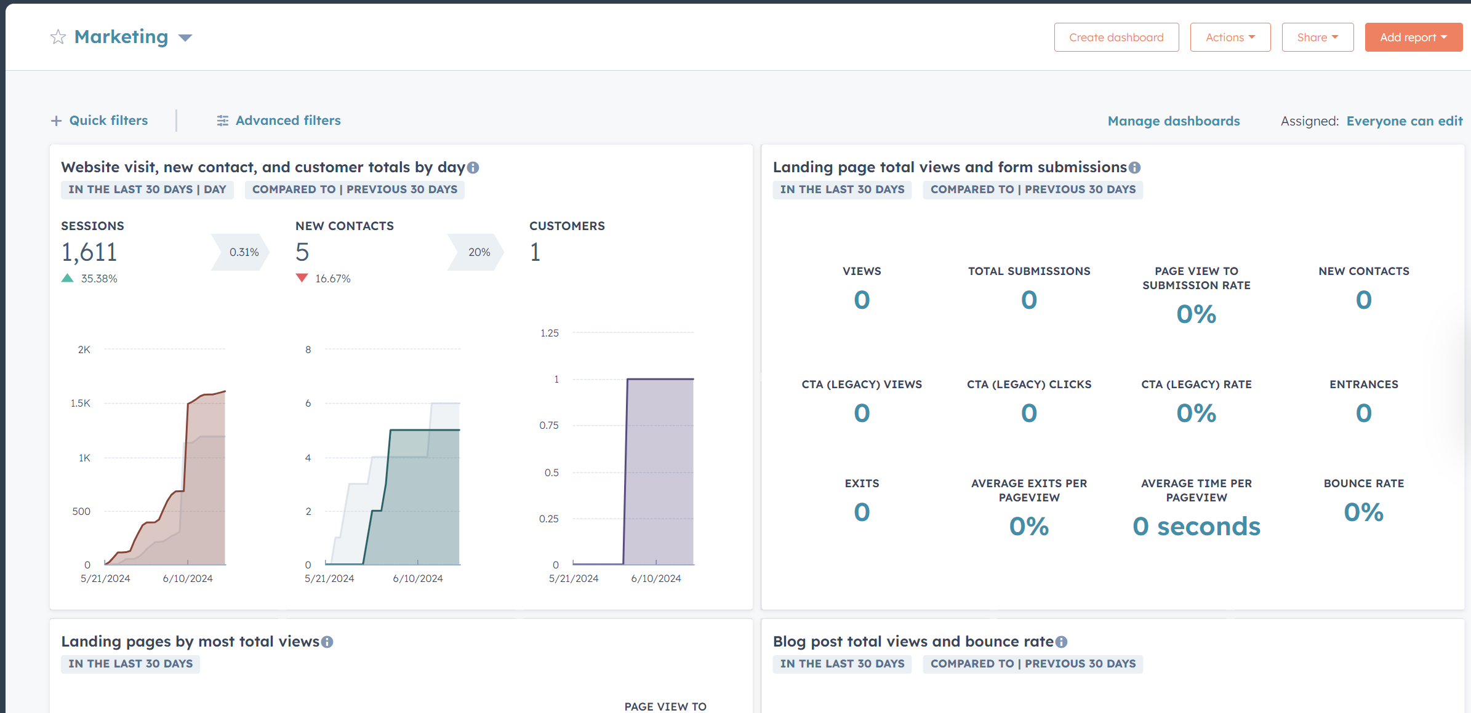Open the Actions dropdown menu
This screenshot has width=1471, height=713.
click(x=1230, y=38)
